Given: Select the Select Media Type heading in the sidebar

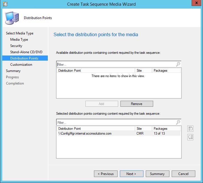Looking at the screenshot, I should click(20, 33).
